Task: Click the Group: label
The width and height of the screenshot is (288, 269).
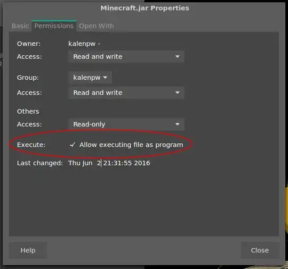Action: (28, 78)
